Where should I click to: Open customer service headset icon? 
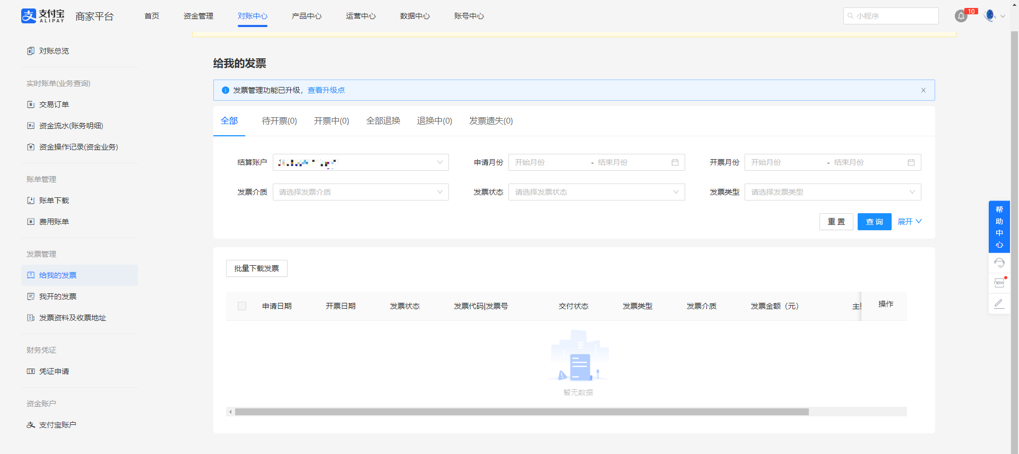click(x=999, y=263)
